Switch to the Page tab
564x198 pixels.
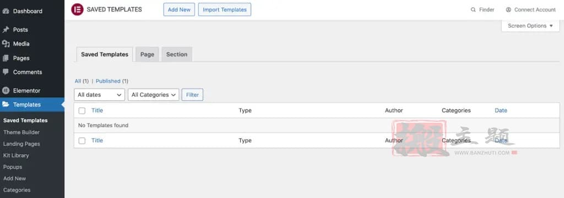click(x=147, y=54)
